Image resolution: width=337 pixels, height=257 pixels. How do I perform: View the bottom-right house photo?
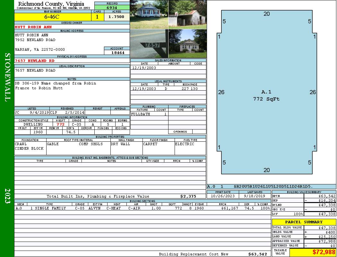point(187,44)
